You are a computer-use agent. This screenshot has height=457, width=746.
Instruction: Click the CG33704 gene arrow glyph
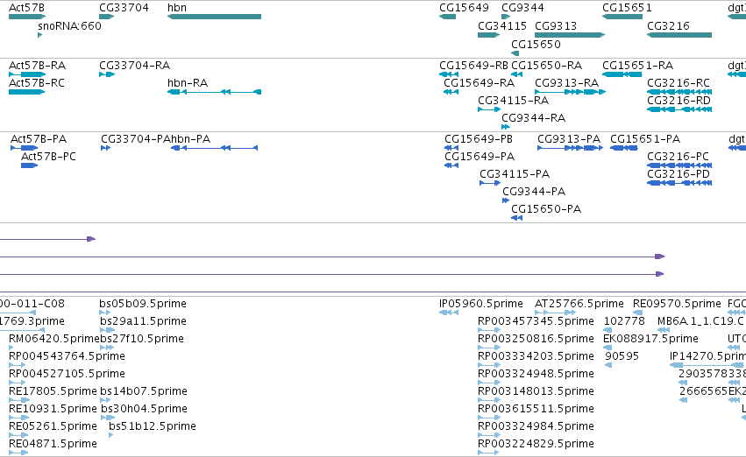(x=107, y=17)
